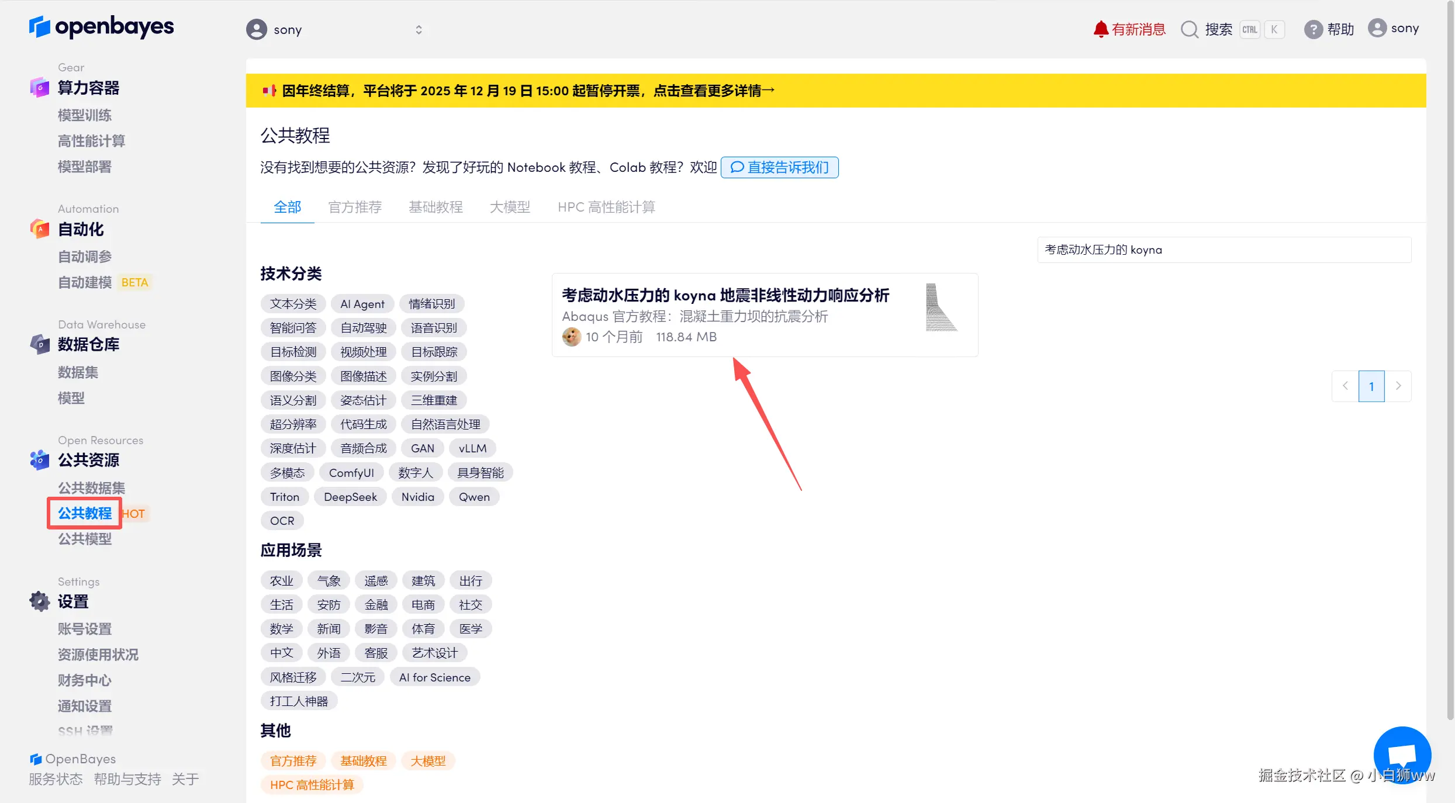Click the Gear 算力容器 cube icon
The height and width of the screenshot is (803, 1455).
[x=39, y=88]
